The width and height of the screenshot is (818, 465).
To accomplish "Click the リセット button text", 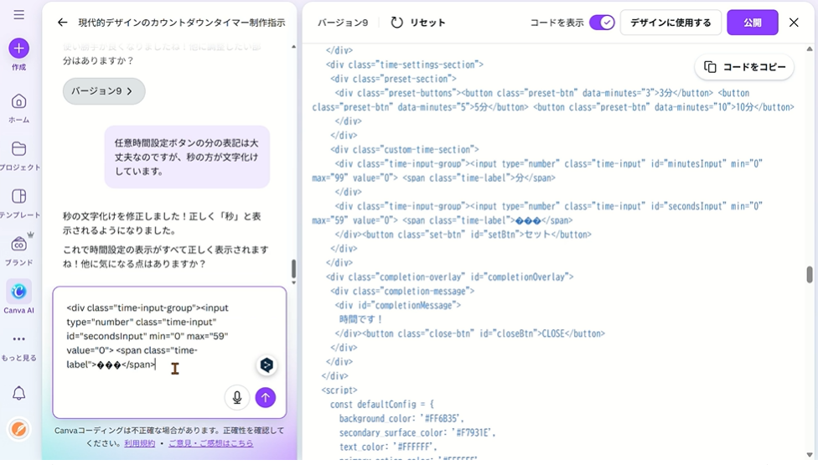I will (x=427, y=23).
